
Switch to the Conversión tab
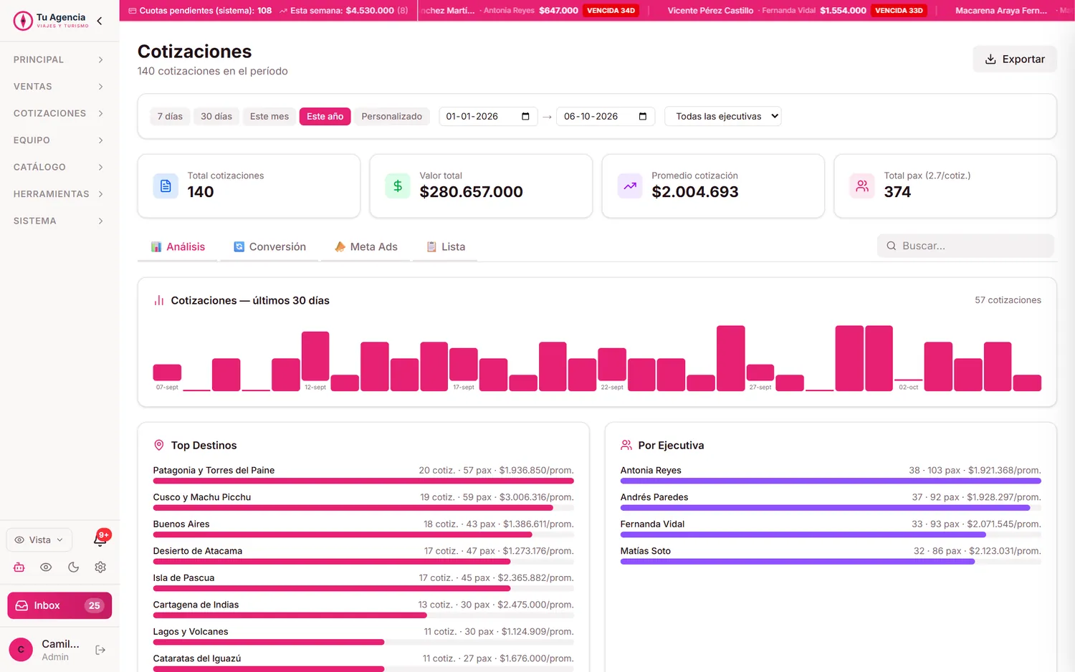point(269,246)
